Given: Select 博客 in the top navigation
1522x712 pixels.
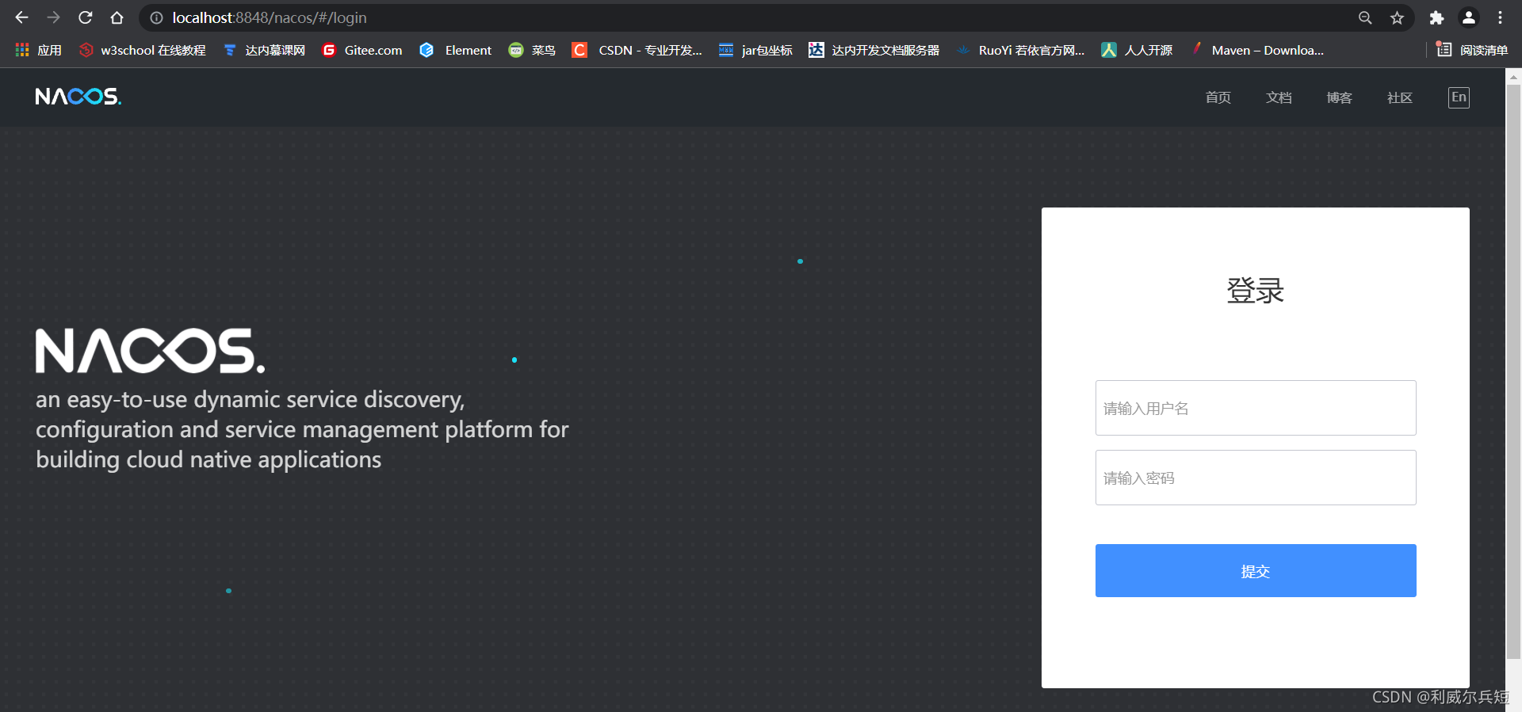Looking at the screenshot, I should 1339,97.
